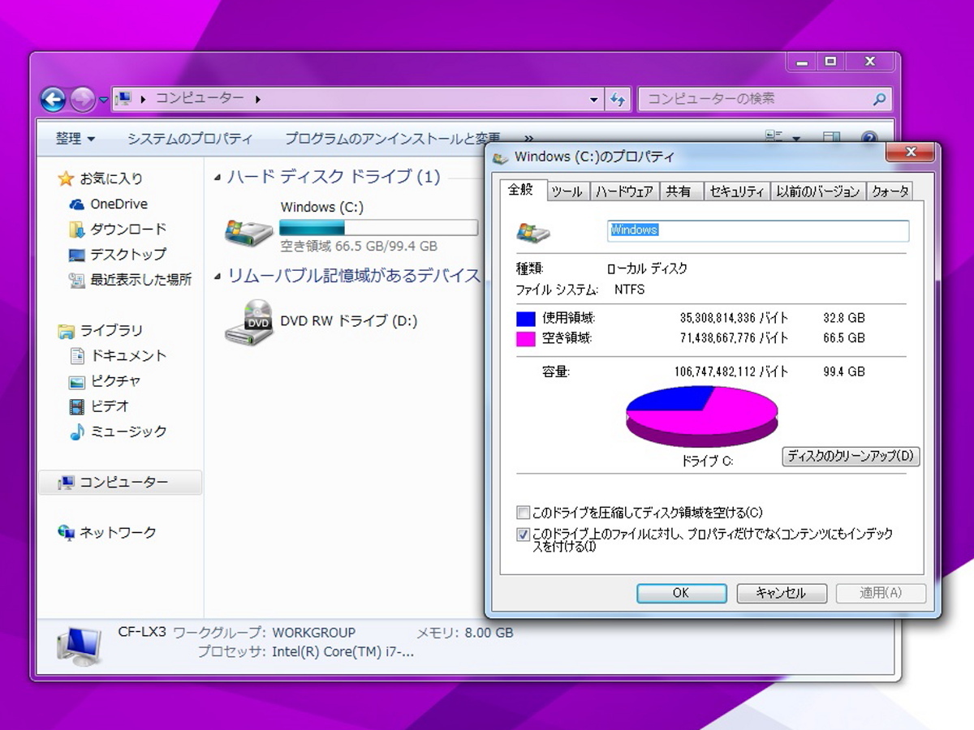Click the magenta 空き領域 color swatch
This screenshot has width=974, height=730.
[x=526, y=338]
